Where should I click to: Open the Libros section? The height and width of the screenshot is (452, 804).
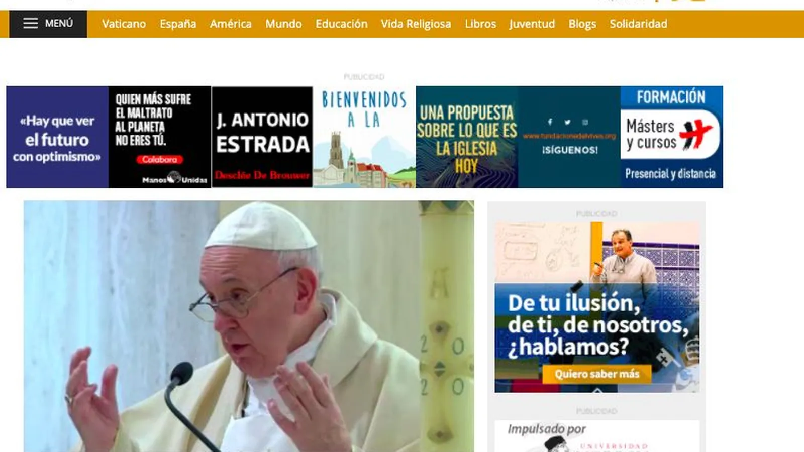[480, 24]
